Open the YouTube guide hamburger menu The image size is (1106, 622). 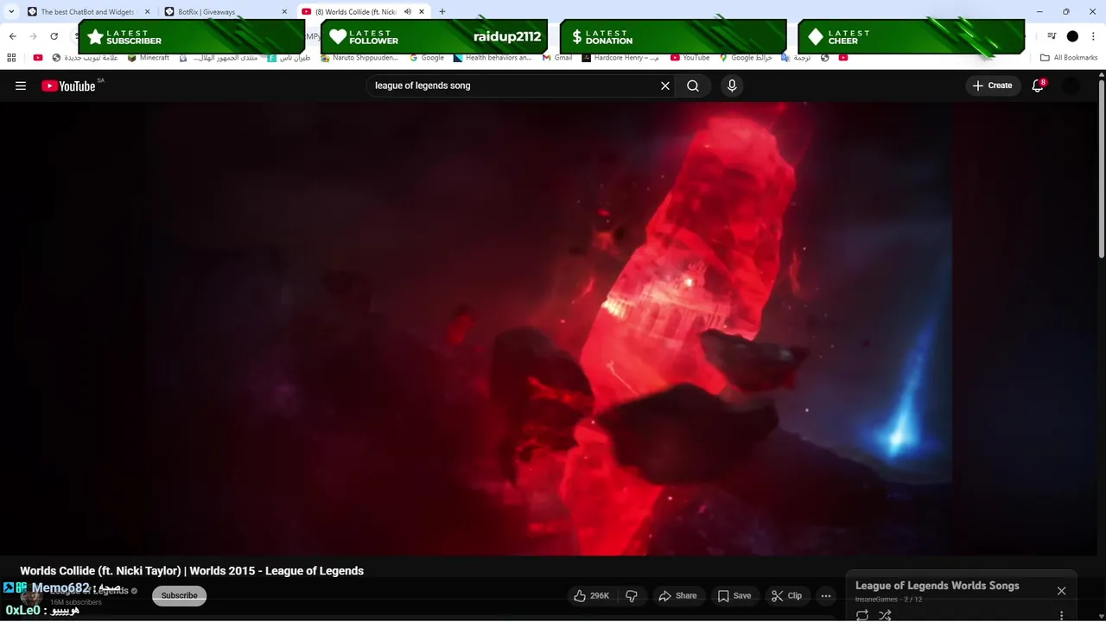point(21,86)
